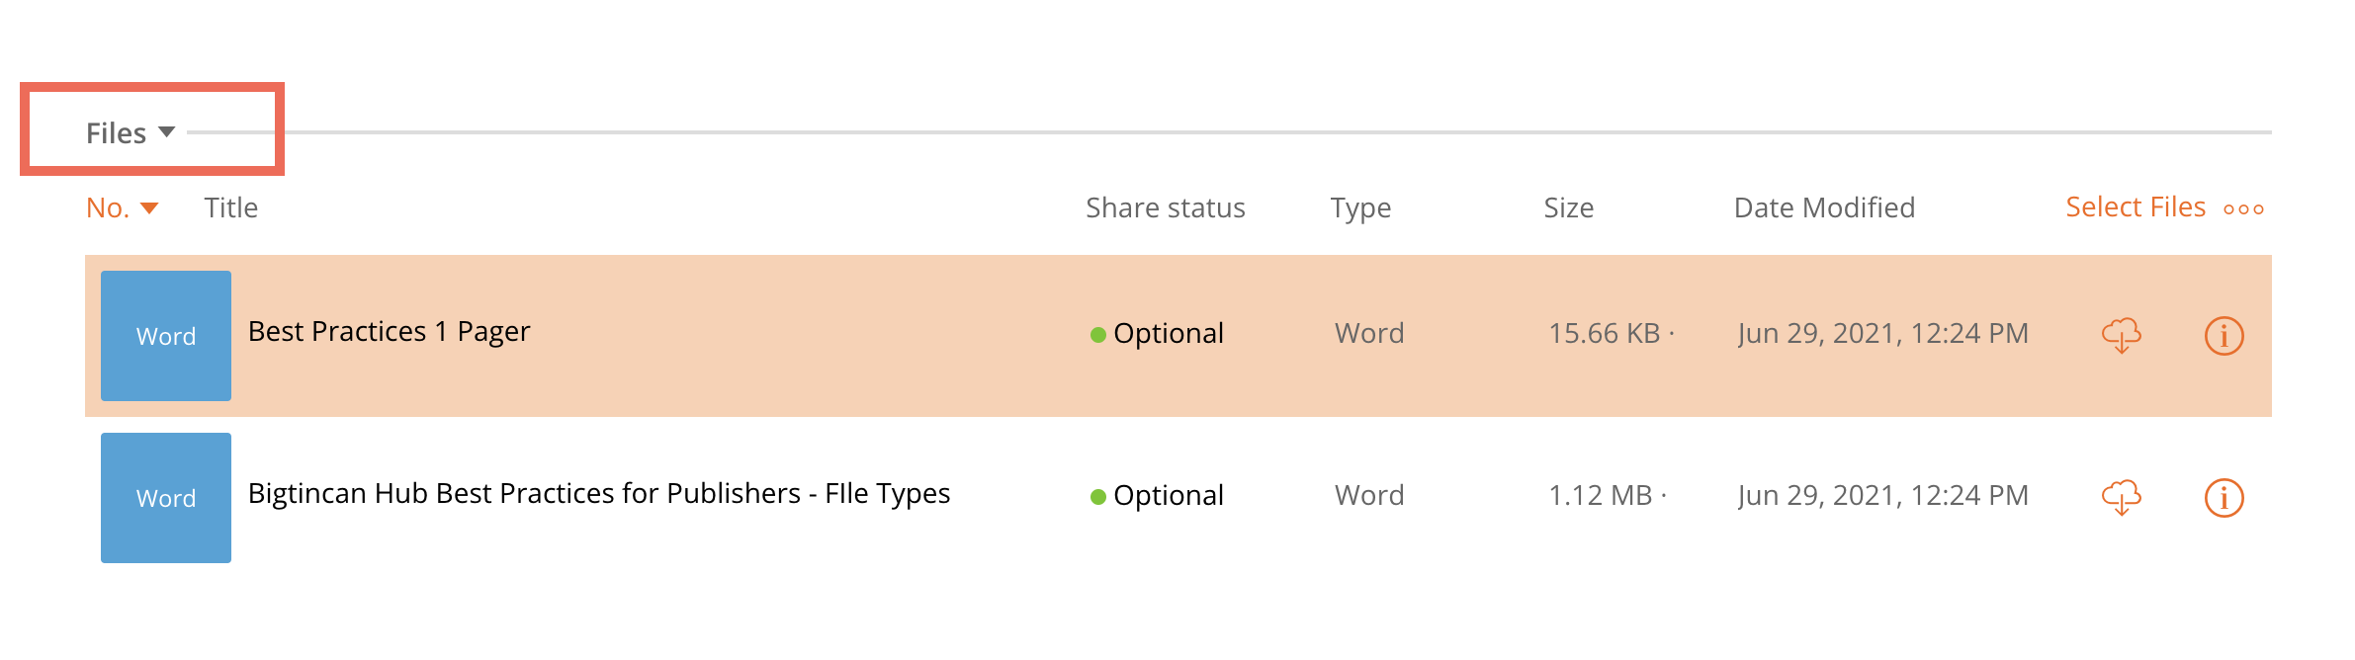Toggle the No. sort arrow
The width and height of the screenshot is (2355, 660).
pos(149,208)
